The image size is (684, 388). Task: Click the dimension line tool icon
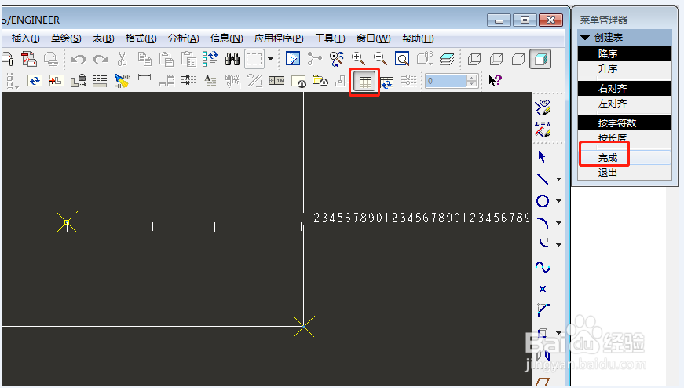[144, 78]
